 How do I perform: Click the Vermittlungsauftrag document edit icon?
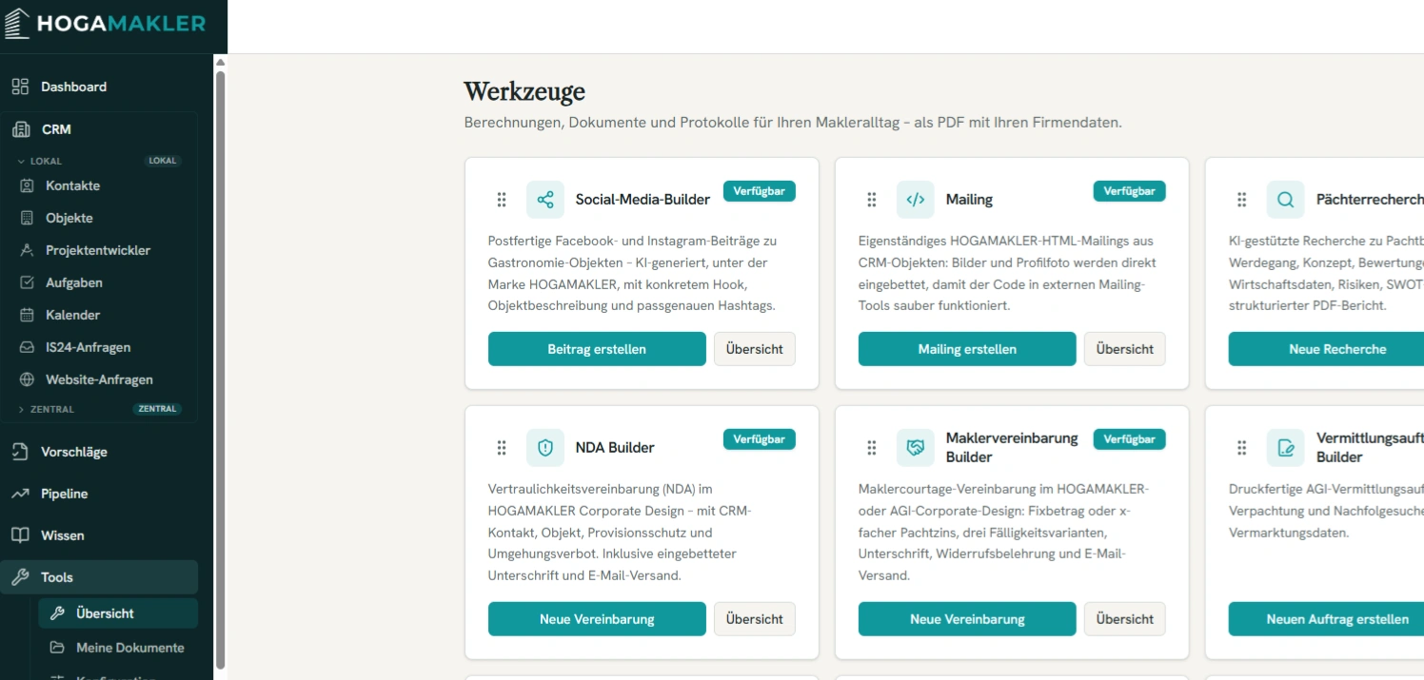pos(1286,448)
